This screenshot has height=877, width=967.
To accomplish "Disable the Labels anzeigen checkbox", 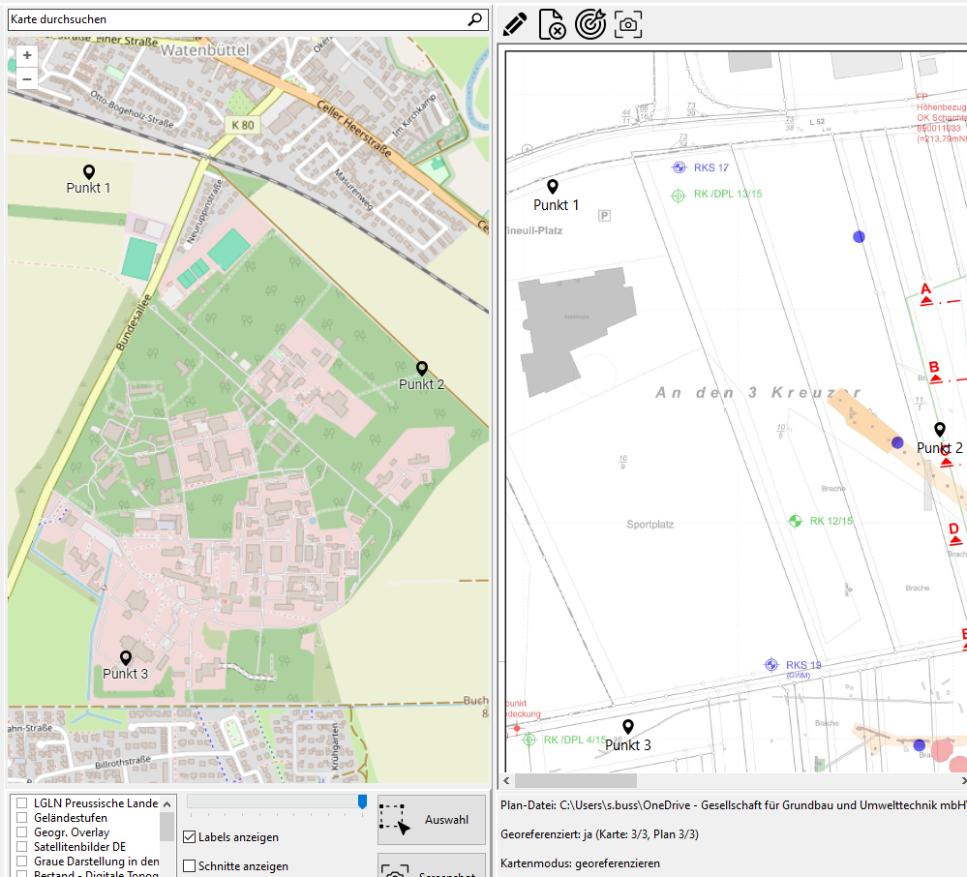I will (190, 837).
